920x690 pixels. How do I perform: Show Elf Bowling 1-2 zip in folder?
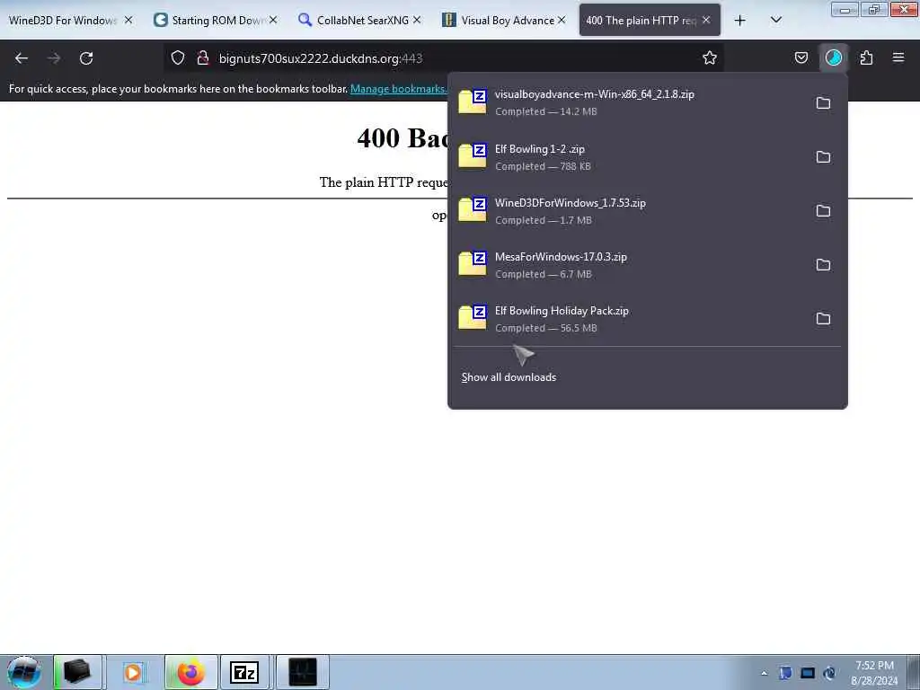tap(823, 156)
